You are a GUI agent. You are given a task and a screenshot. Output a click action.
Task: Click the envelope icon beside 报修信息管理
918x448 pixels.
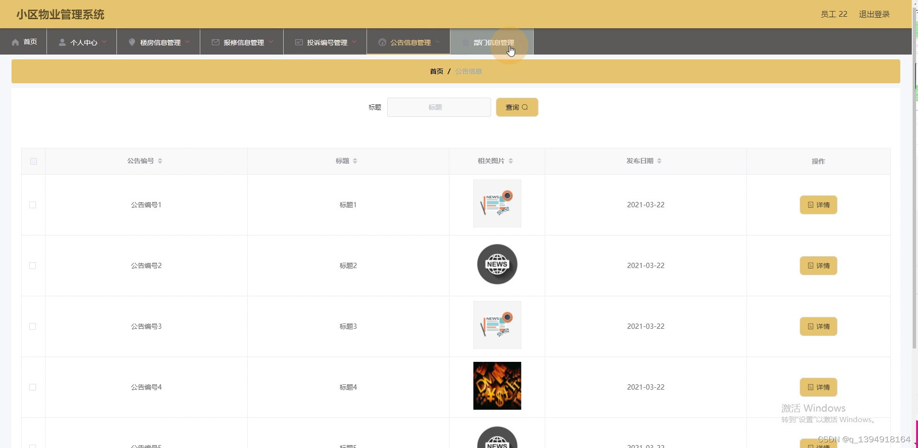215,42
